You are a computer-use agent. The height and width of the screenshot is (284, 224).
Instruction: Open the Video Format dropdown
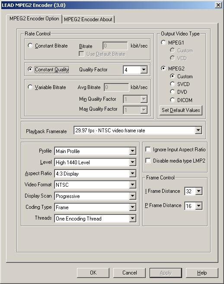click(x=132, y=185)
